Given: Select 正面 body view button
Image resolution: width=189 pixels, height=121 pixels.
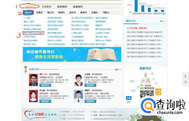Looking at the screenshot, I should pyautogui.click(x=129, y=98).
